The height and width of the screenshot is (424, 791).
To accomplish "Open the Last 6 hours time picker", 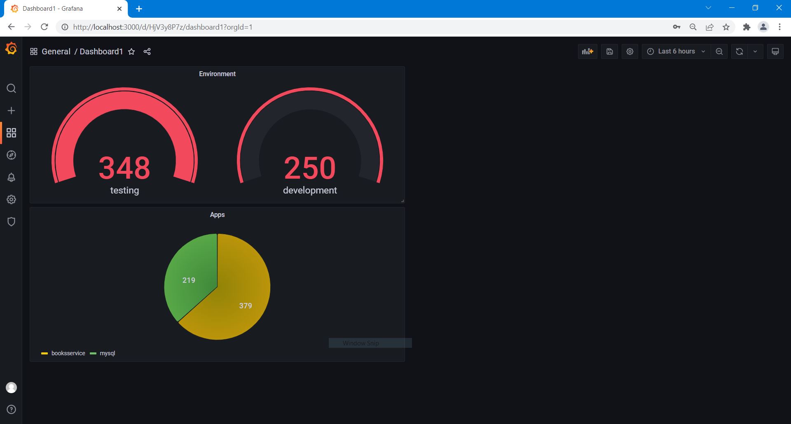I will (676, 51).
